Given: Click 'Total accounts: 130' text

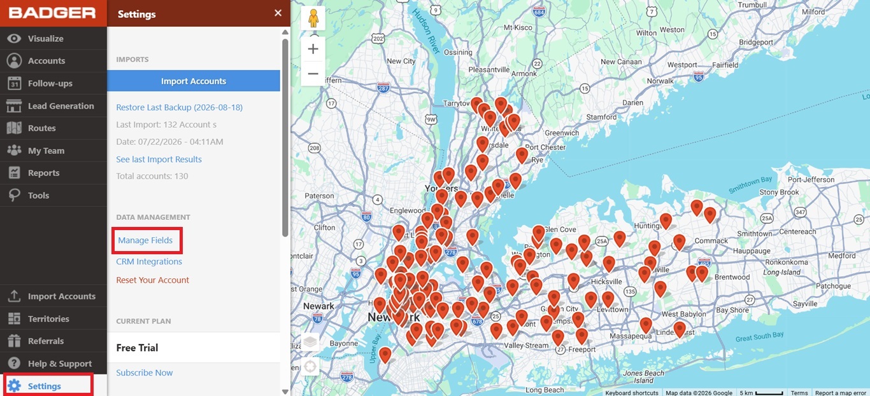Looking at the screenshot, I should pos(152,176).
